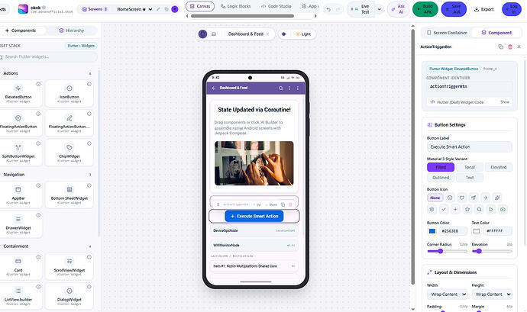This screenshot has height=312, width=527.
Task: Toggle the Light theme mode
Action: tap(303, 34)
